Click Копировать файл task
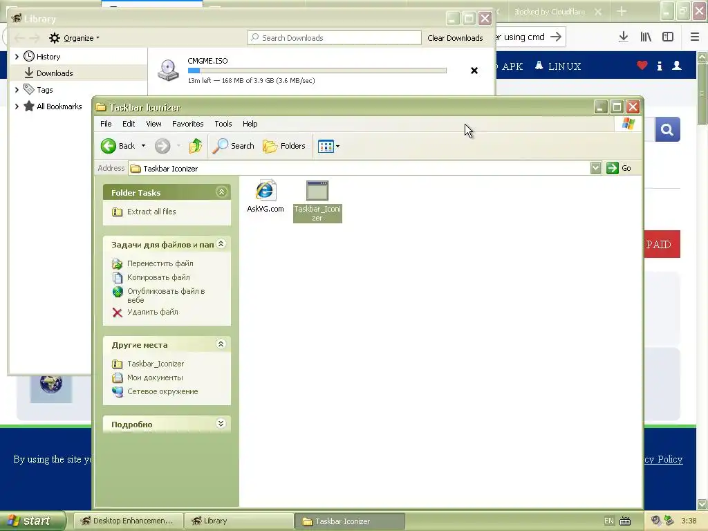The height and width of the screenshot is (531, 708). [x=158, y=277]
